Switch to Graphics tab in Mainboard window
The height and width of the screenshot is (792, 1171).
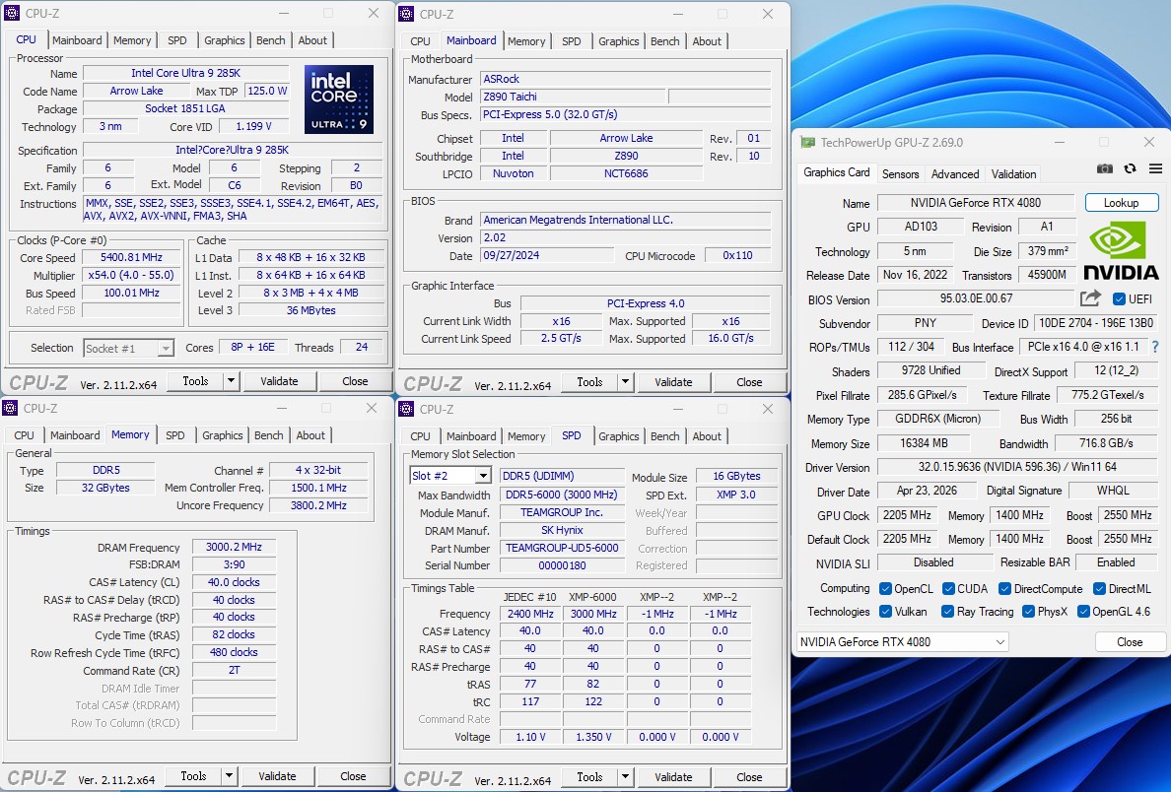point(618,41)
